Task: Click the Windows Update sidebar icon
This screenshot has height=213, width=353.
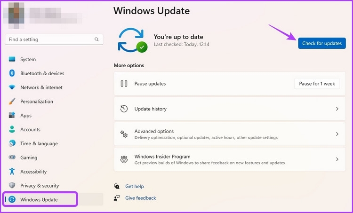Action: click(x=12, y=199)
